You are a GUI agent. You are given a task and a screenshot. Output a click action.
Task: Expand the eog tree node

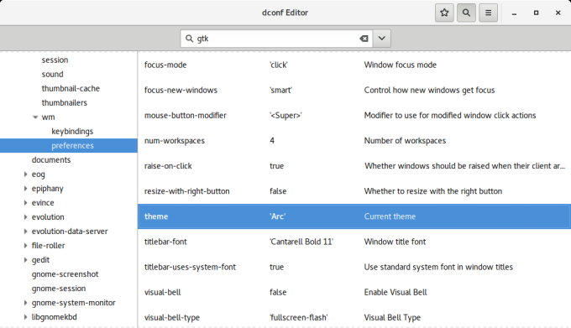point(25,174)
